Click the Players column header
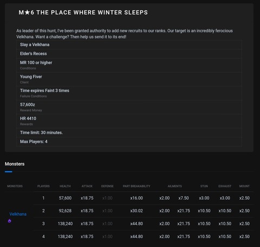 click(x=43, y=186)
